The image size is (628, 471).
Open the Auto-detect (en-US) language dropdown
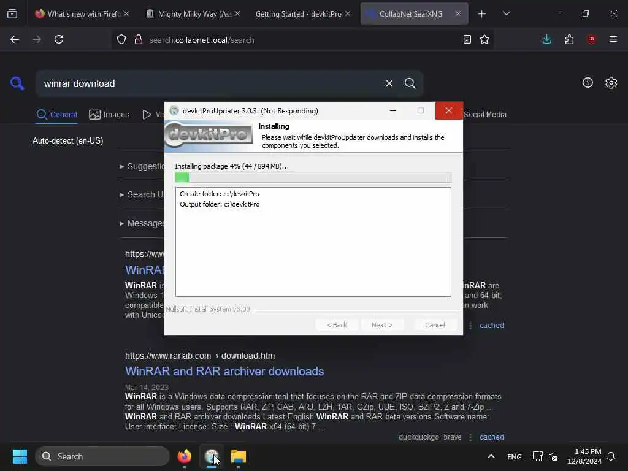(x=67, y=141)
